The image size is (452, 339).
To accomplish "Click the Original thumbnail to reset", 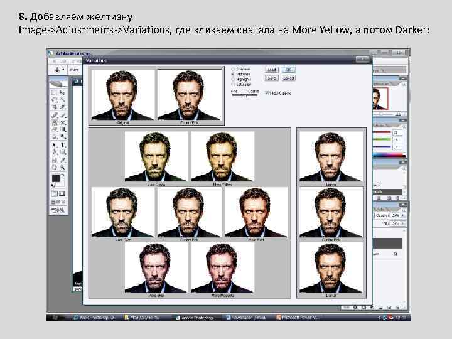I will (x=123, y=95).
